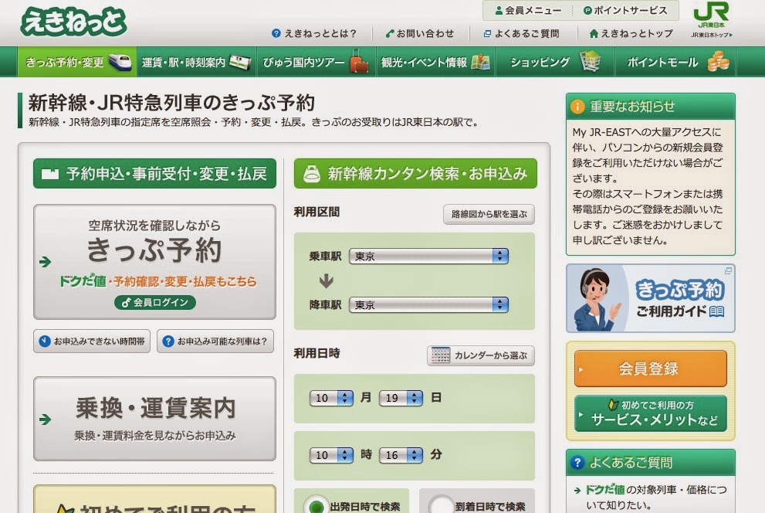Click the phone icon by お問い合わせ
Viewport: 765px width, 513px height.
pos(389,33)
